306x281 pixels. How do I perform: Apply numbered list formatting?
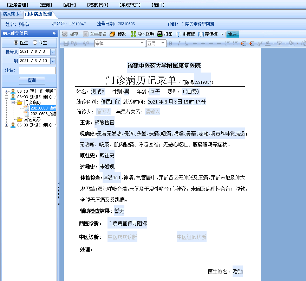[227, 43]
